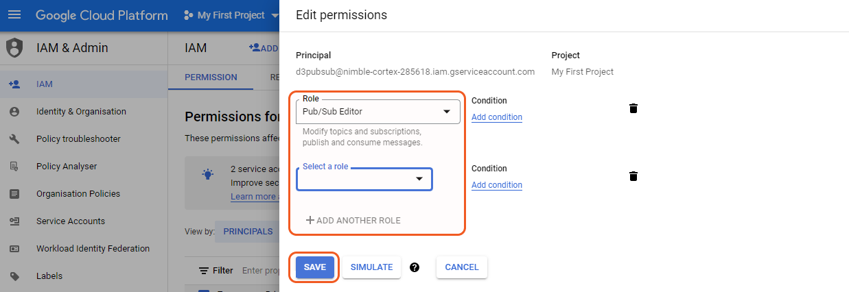Open the Pub/Sub Editor role dropdown
This screenshot has width=849, height=292.
click(x=378, y=111)
